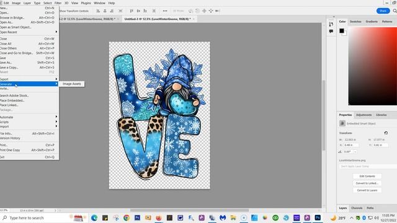The width and height of the screenshot is (397, 223).
Task: Click Browse in Bridge... menu entry
Action: tap(29, 18)
